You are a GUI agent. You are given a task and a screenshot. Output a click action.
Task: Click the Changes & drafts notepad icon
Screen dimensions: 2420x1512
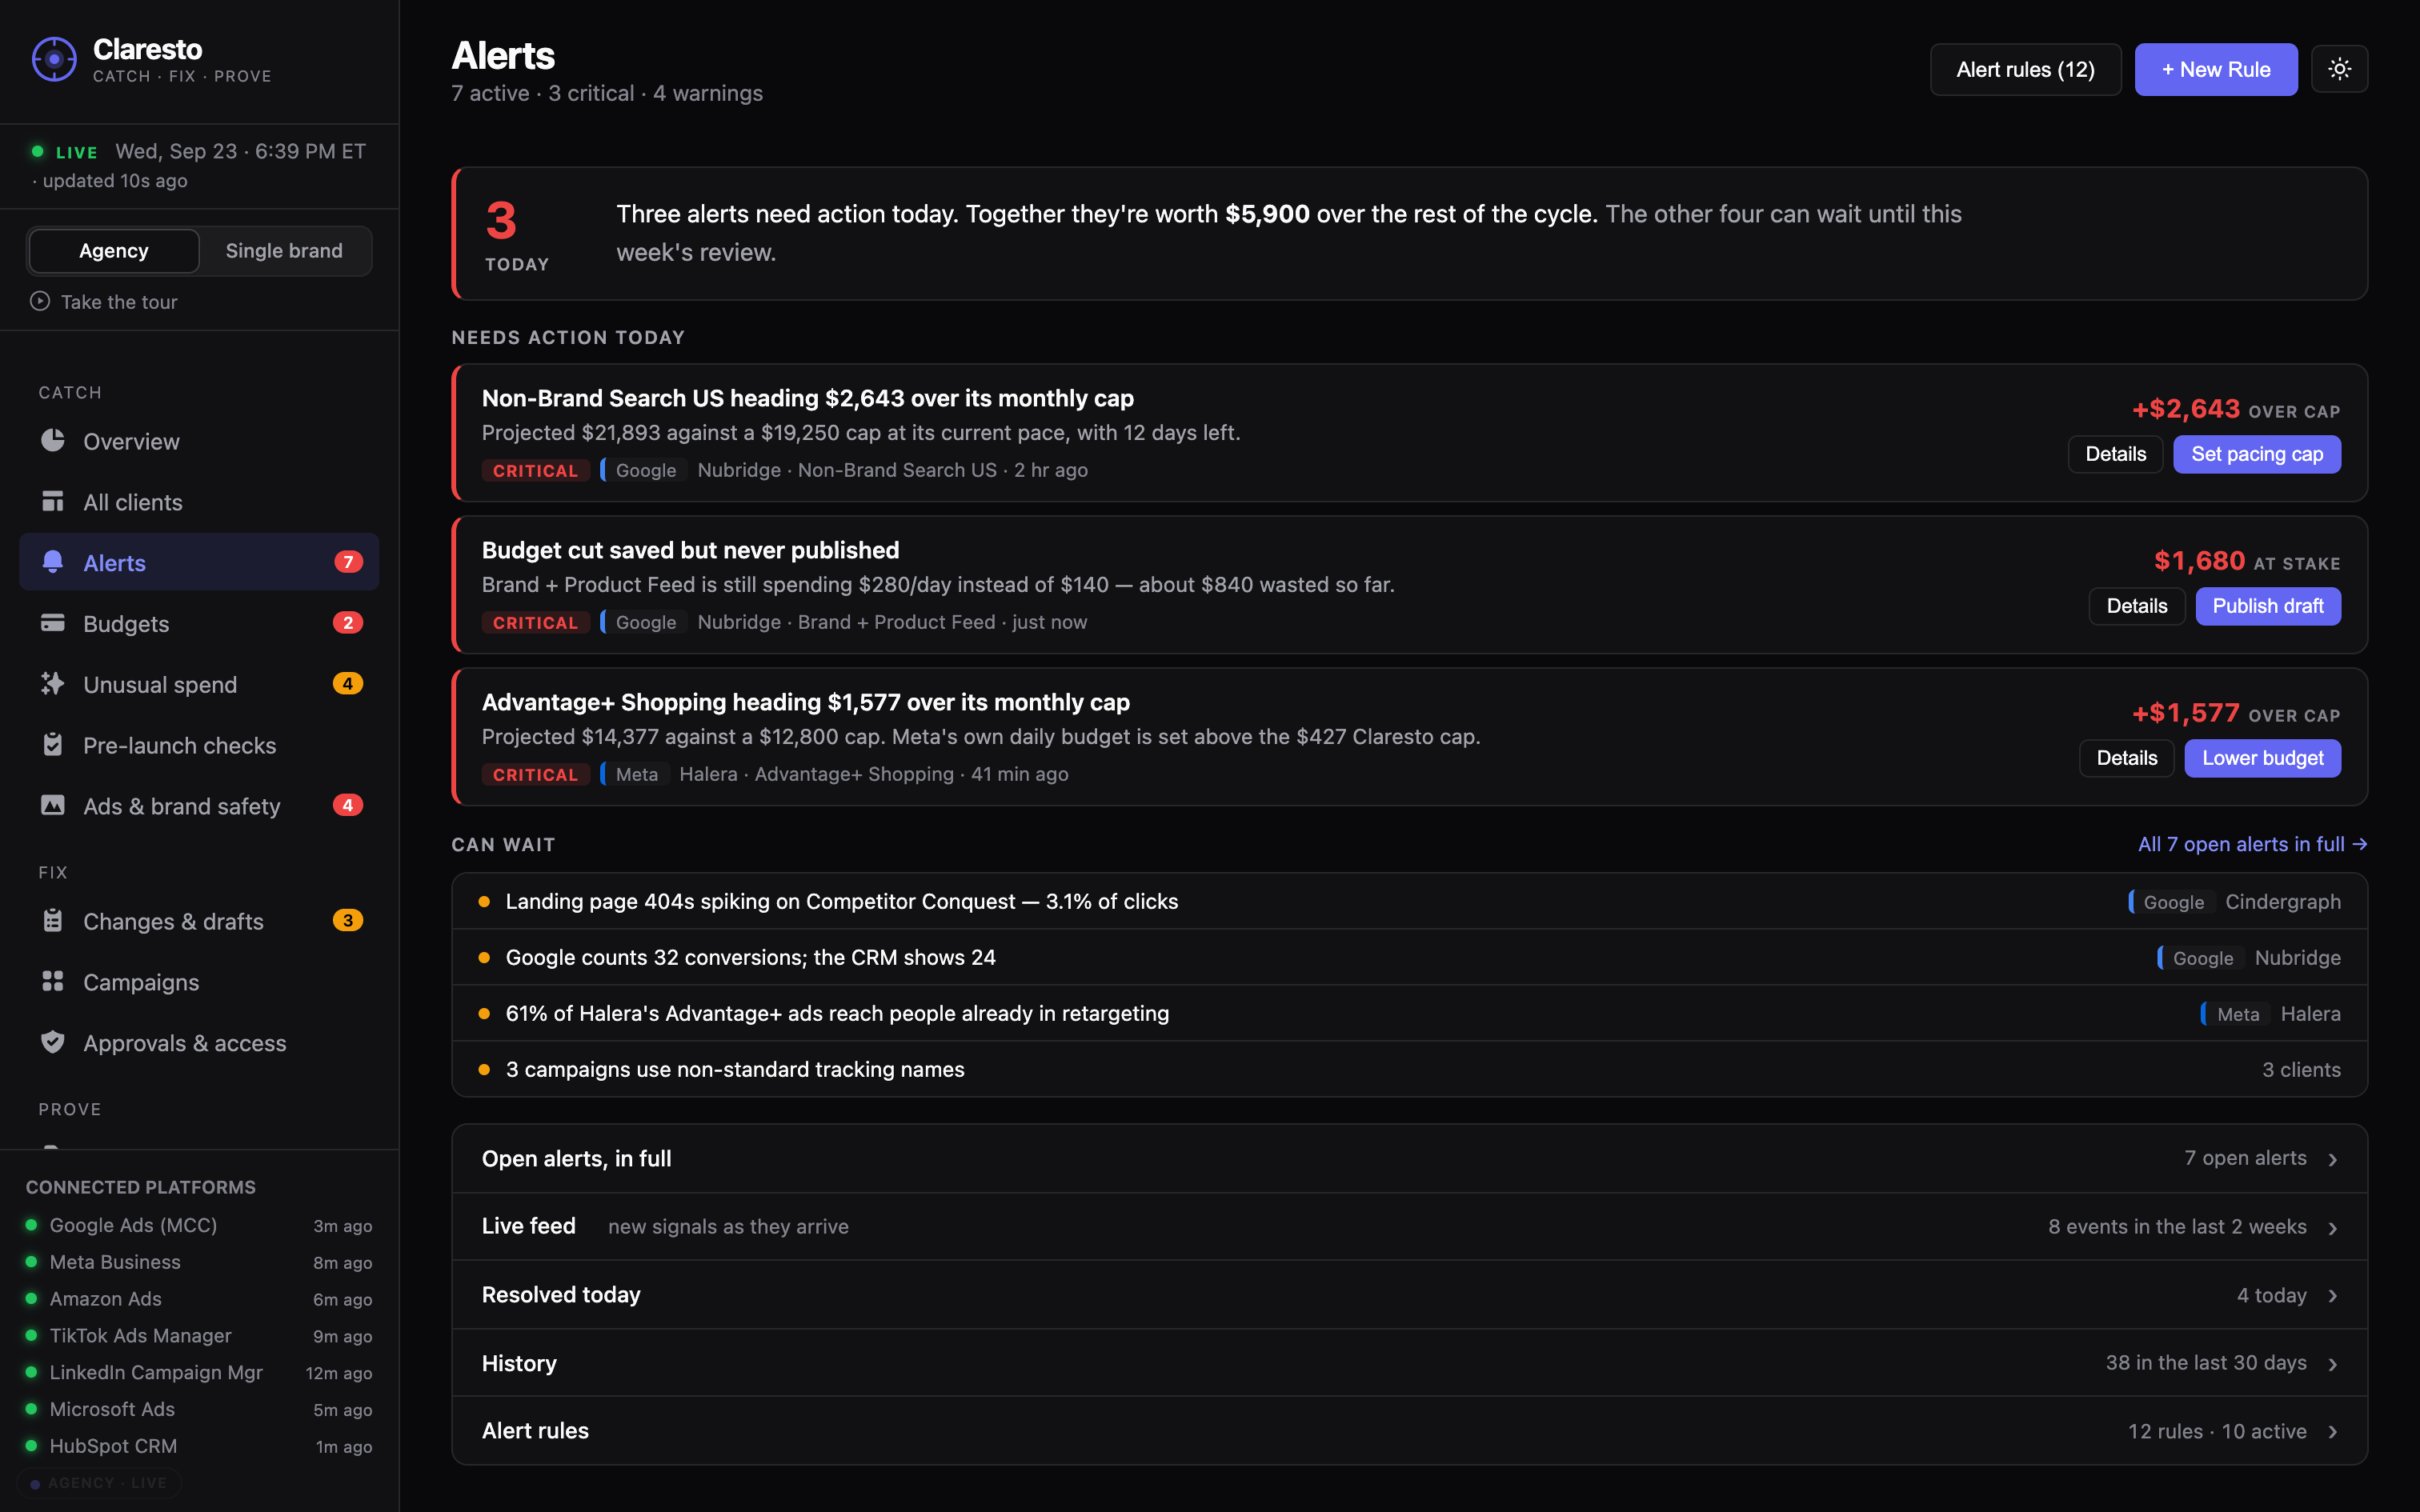tap(53, 921)
